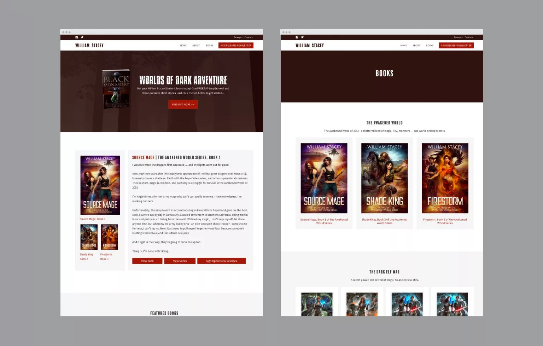Click The Dark Elf War heading

click(384, 272)
